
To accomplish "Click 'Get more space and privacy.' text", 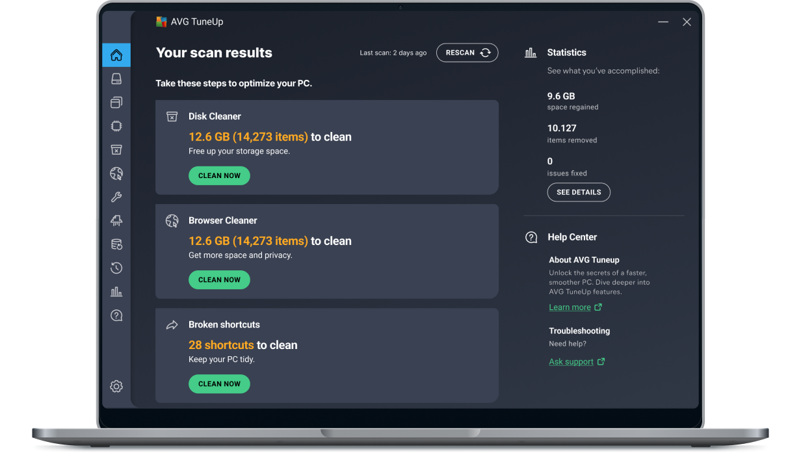I will 241,255.
